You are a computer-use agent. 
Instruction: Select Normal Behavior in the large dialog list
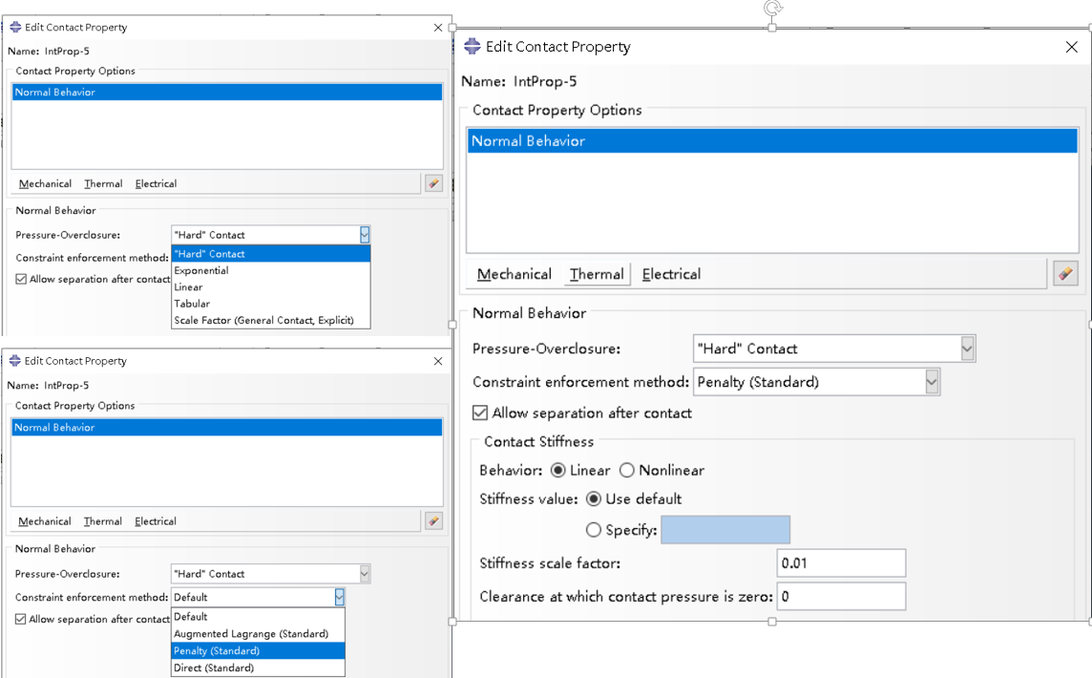tap(528, 141)
